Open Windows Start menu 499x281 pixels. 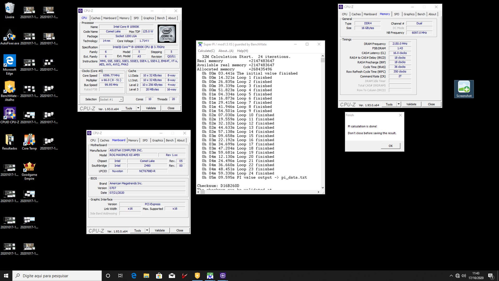[x=6, y=276]
